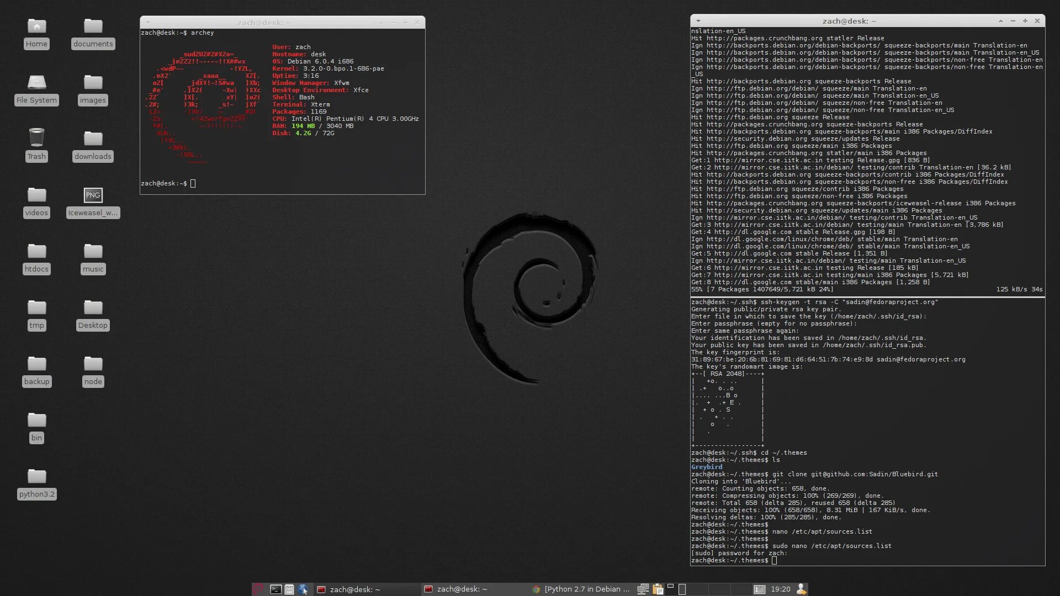The height and width of the screenshot is (596, 1060).
Task: Click the clock showing 19:20
Action: (x=780, y=589)
